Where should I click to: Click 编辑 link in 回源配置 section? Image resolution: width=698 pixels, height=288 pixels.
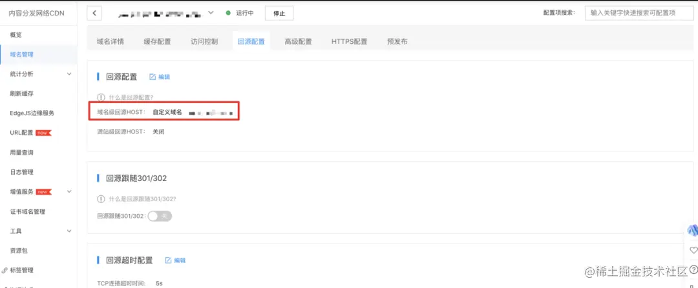pos(164,77)
